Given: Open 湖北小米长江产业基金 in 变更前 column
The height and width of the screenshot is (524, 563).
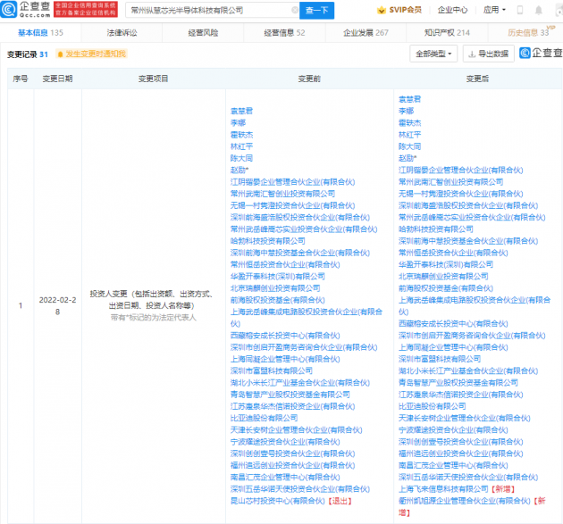Looking at the screenshot, I should tap(299, 383).
